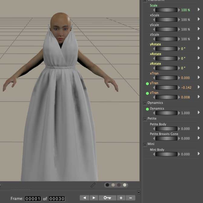This screenshot has width=203, height=203.
Task: Toggle the green dot beside zTran
Action: pos(147,93)
